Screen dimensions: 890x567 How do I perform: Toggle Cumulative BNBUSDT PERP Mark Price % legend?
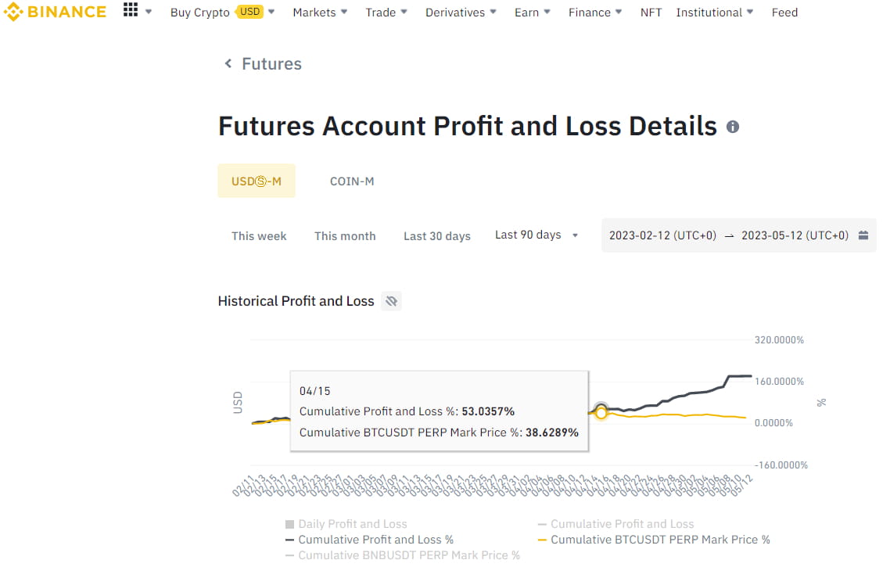tap(402, 555)
